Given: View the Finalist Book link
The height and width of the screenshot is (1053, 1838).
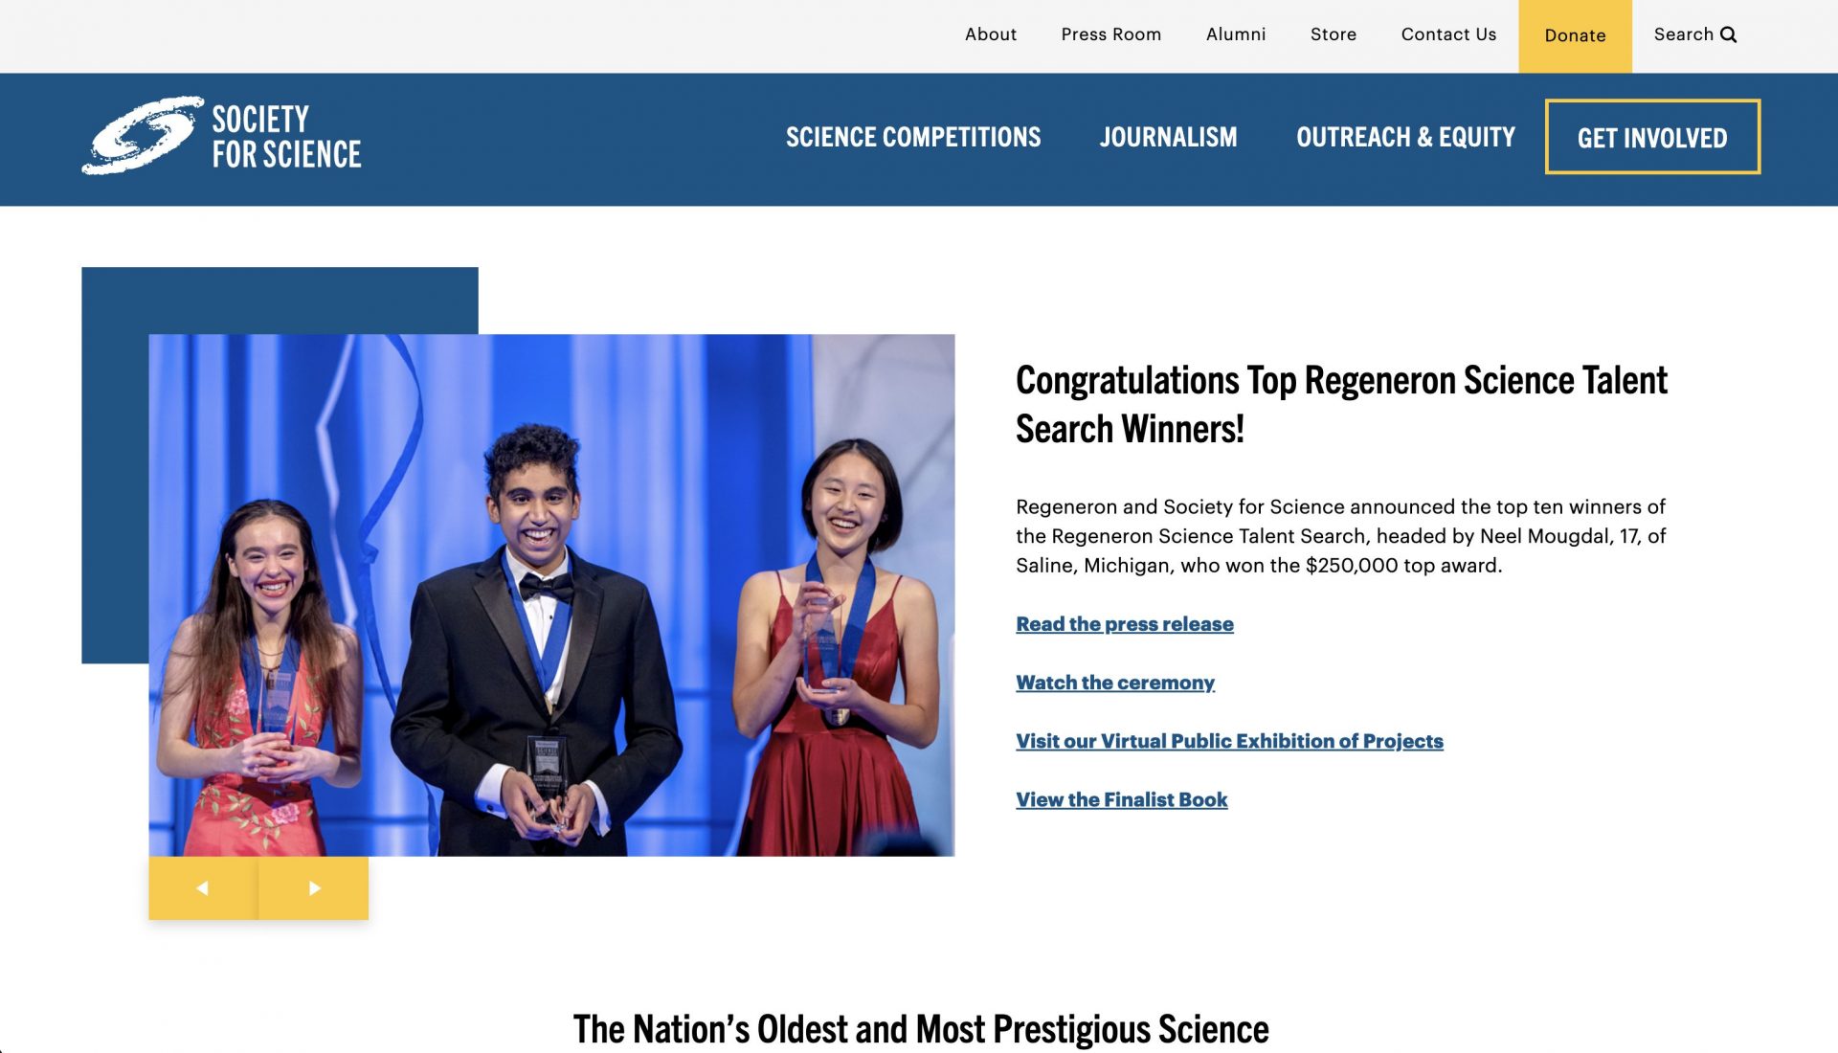Looking at the screenshot, I should (1121, 799).
